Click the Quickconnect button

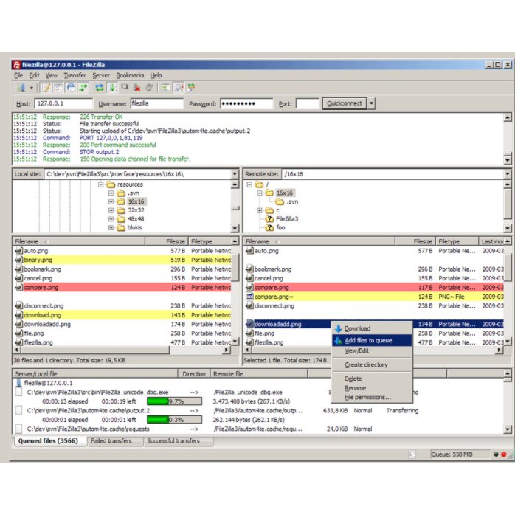click(x=345, y=104)
